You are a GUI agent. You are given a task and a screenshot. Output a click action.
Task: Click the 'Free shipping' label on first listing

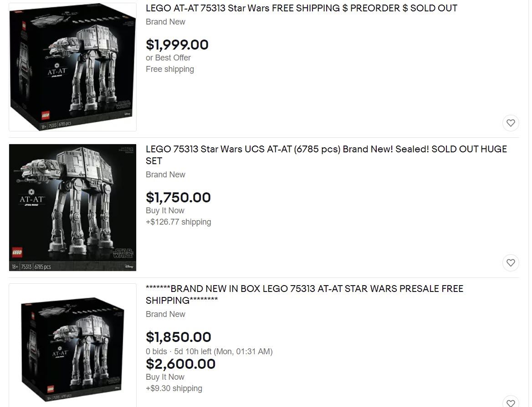[x=170, y=69]
